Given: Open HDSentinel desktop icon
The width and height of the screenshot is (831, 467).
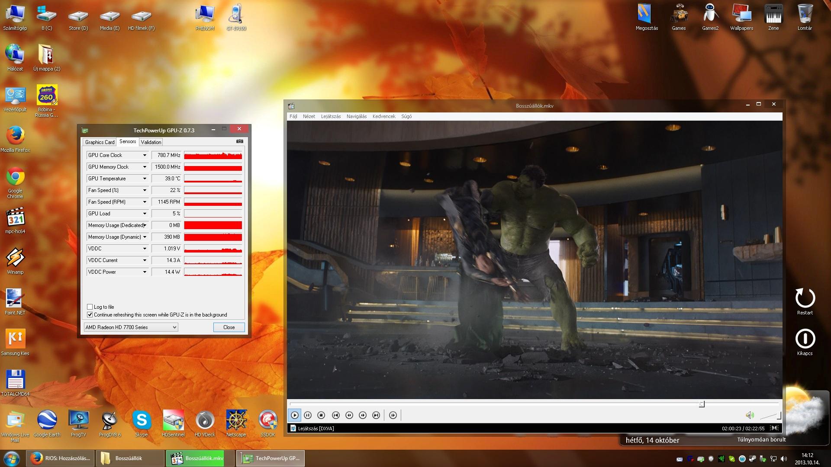Looking at the screenshot, I should click(x=173, y=423).
